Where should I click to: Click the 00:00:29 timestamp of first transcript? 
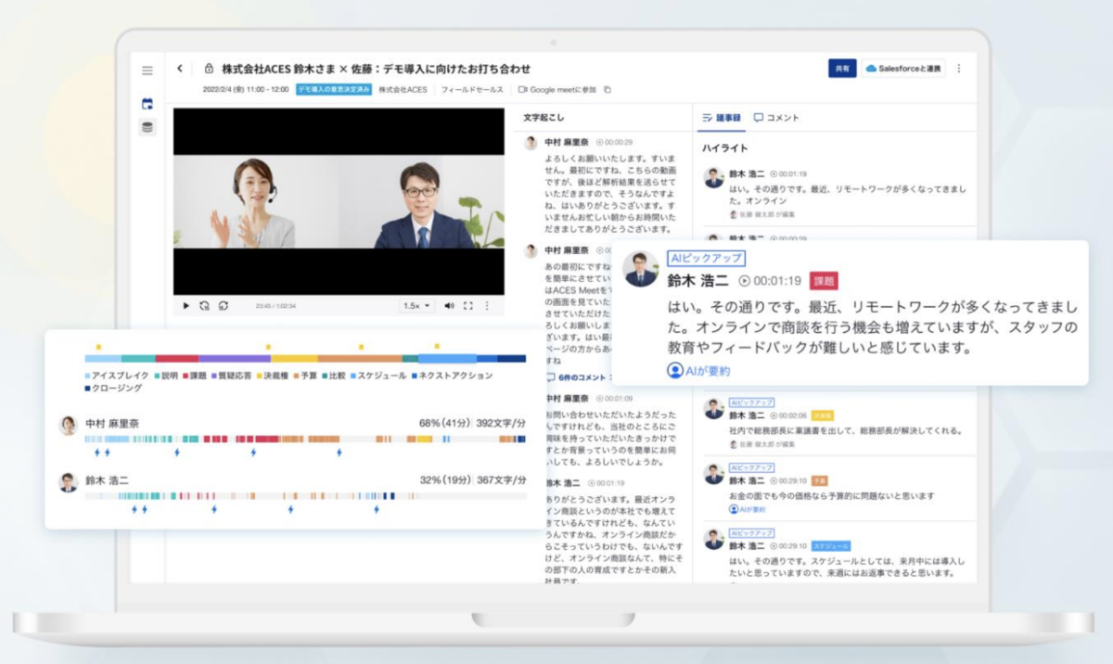point(614,143)
